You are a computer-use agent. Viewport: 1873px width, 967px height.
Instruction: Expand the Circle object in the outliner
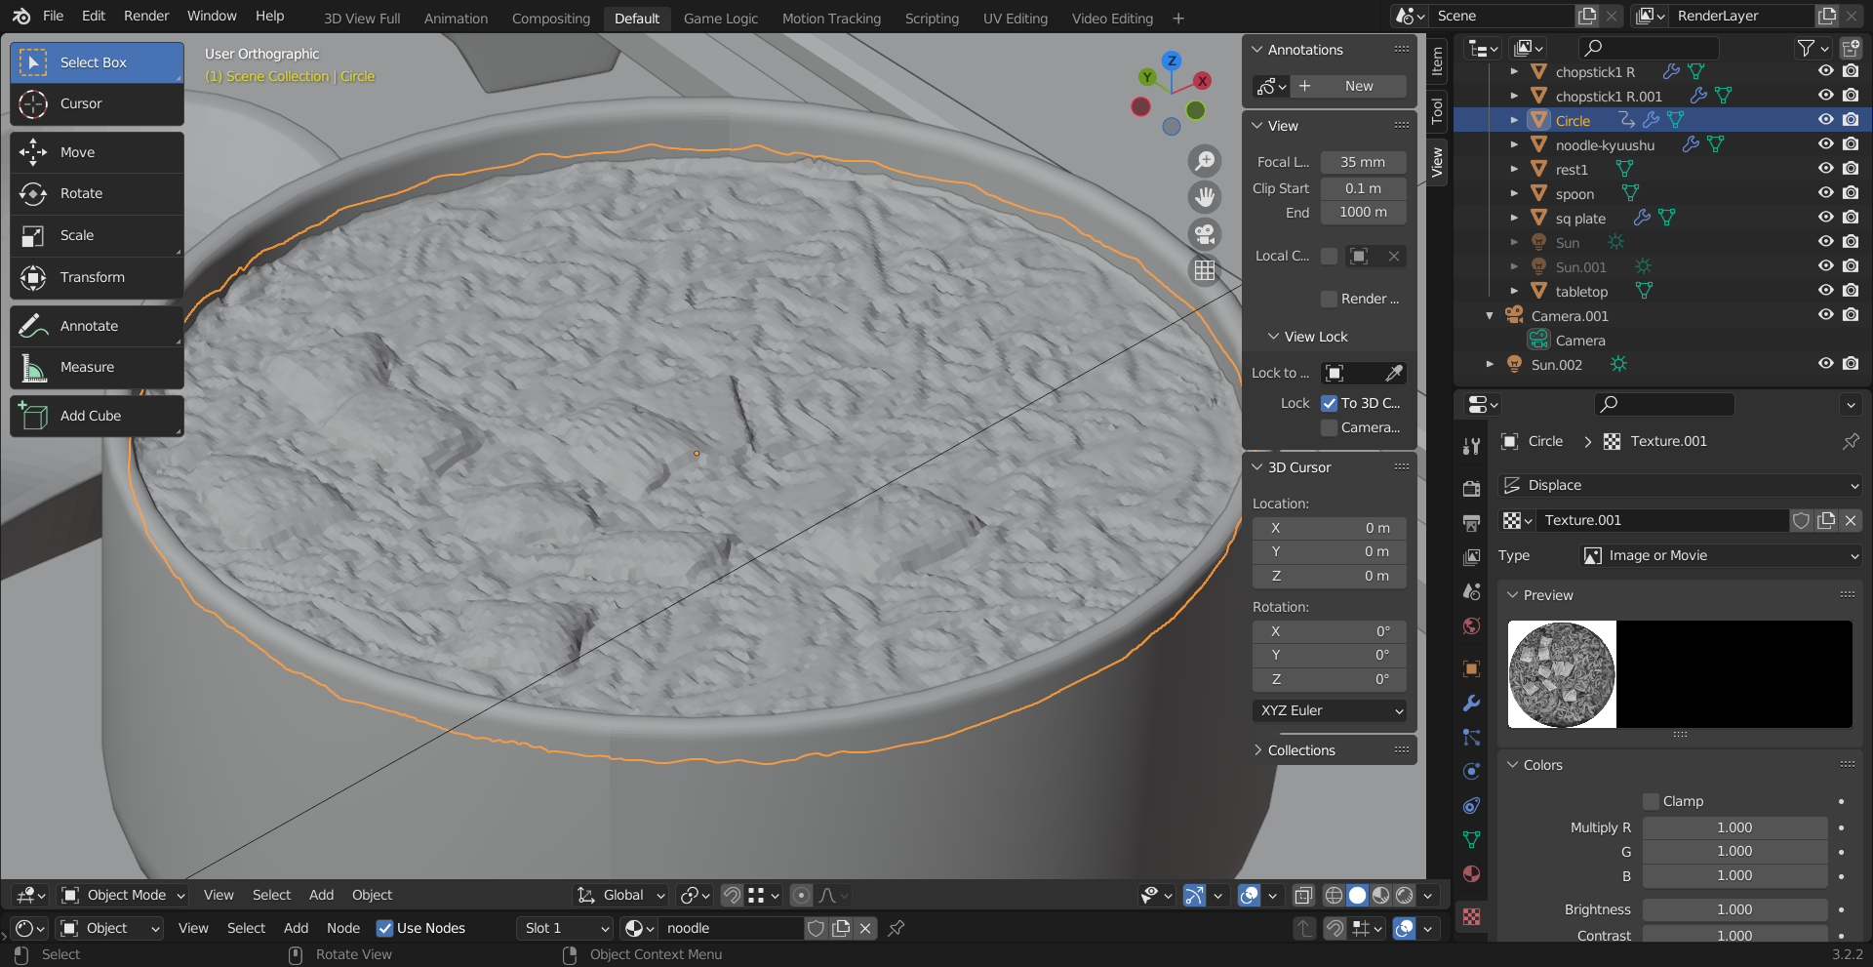point(1515,119)
